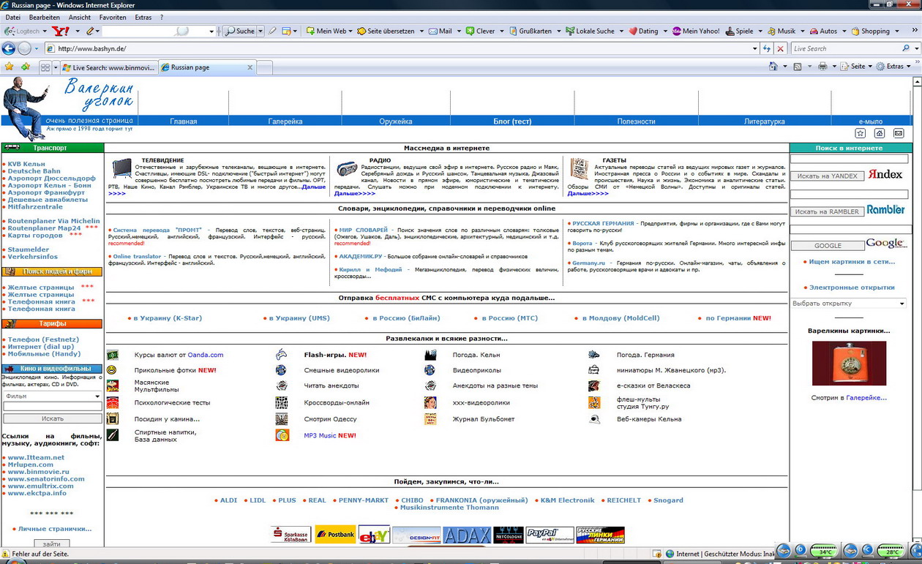The height and width of the screenshot is (564, 922).
Task: Click the Grußkarten toolbar icon
Action: tap(513, 31)
